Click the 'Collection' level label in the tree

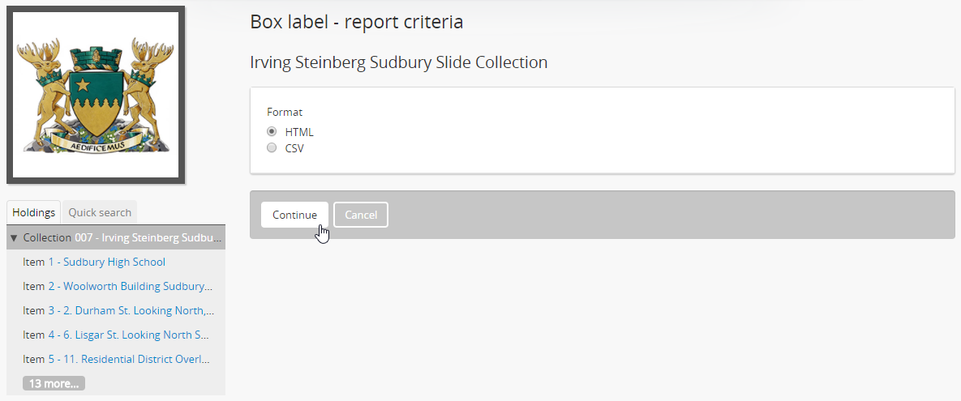(47, 238)
